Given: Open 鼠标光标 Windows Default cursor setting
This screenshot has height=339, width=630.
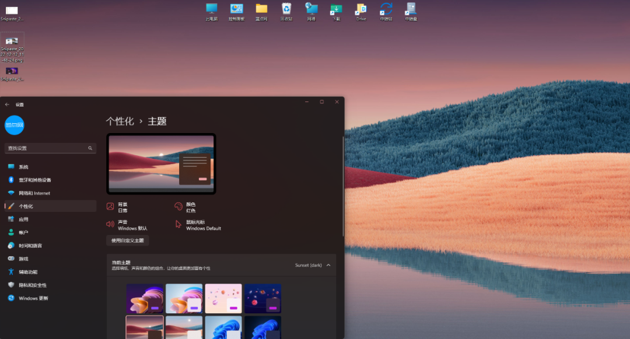Looking at the screenshot, I should pyautogui.click(x=198, y=225).
